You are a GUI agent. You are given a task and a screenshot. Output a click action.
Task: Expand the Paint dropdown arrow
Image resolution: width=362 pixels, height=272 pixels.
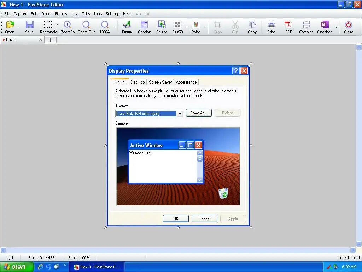click(x=205, y=27)
